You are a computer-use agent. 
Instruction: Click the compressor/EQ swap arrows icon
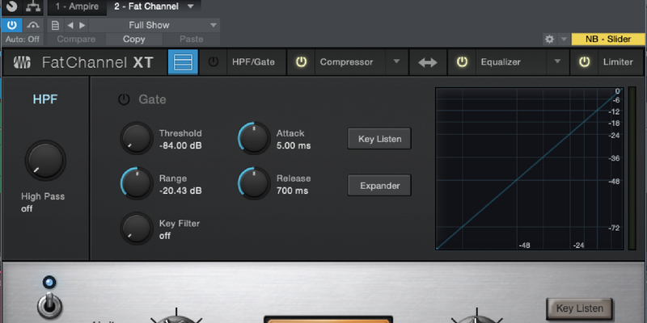[428, 62]
